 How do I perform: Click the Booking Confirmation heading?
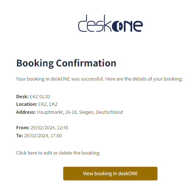pos(66,63)
